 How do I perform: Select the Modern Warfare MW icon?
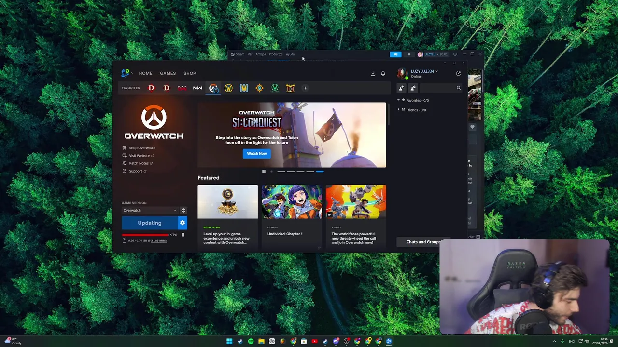(x=197, y=88)
